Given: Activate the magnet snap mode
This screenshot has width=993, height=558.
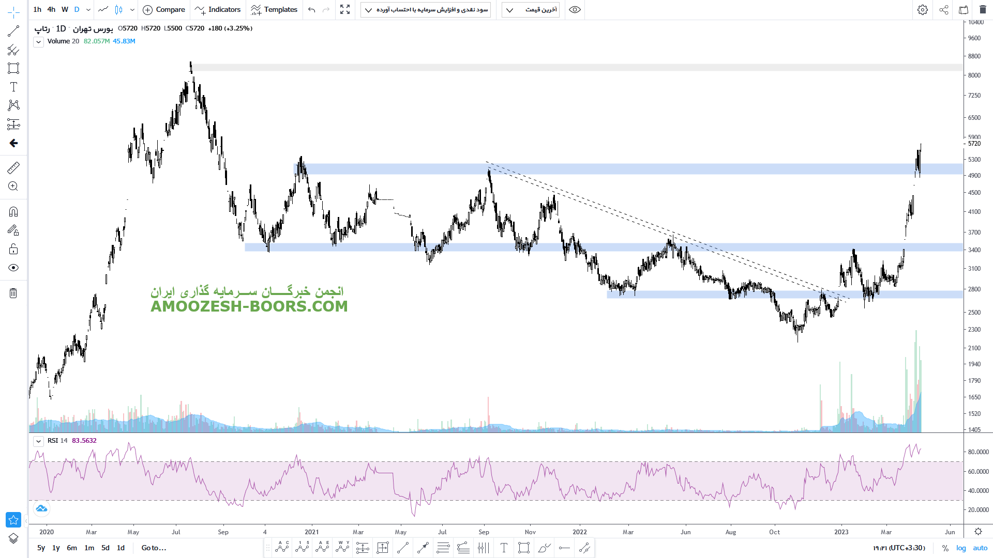Looking at the screenshot, I should click(x=13, y=212).
